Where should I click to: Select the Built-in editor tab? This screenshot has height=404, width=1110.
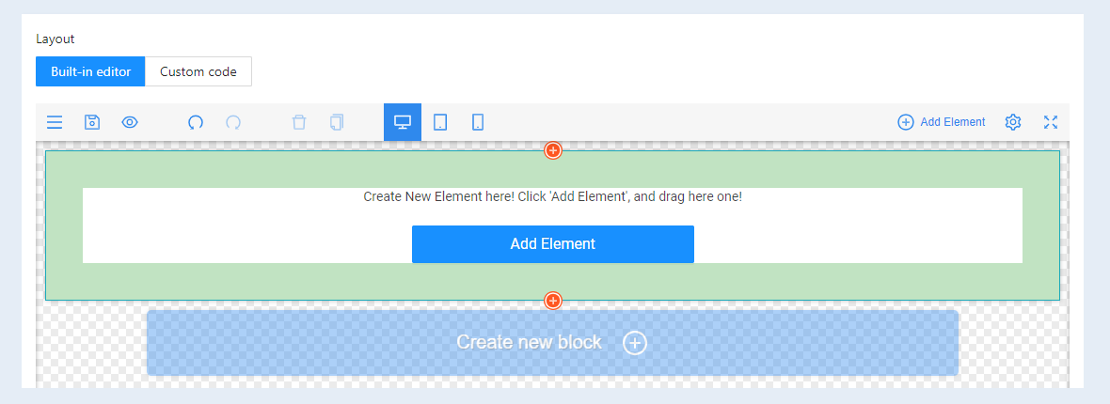pyautogui.click(x=90, y=71)
